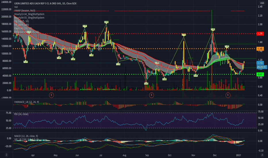Click the 0.82 pivot low label in late September
The height and width of the screenshot is (158, 268).
pyautogui.click(x=164, y=79)
